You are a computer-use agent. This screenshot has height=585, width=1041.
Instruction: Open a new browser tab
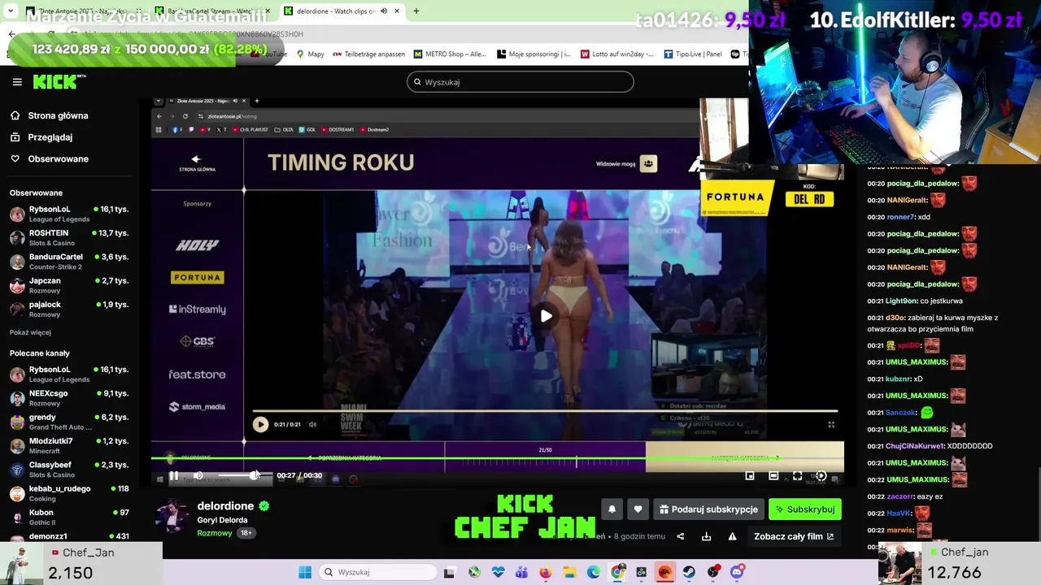416,11
